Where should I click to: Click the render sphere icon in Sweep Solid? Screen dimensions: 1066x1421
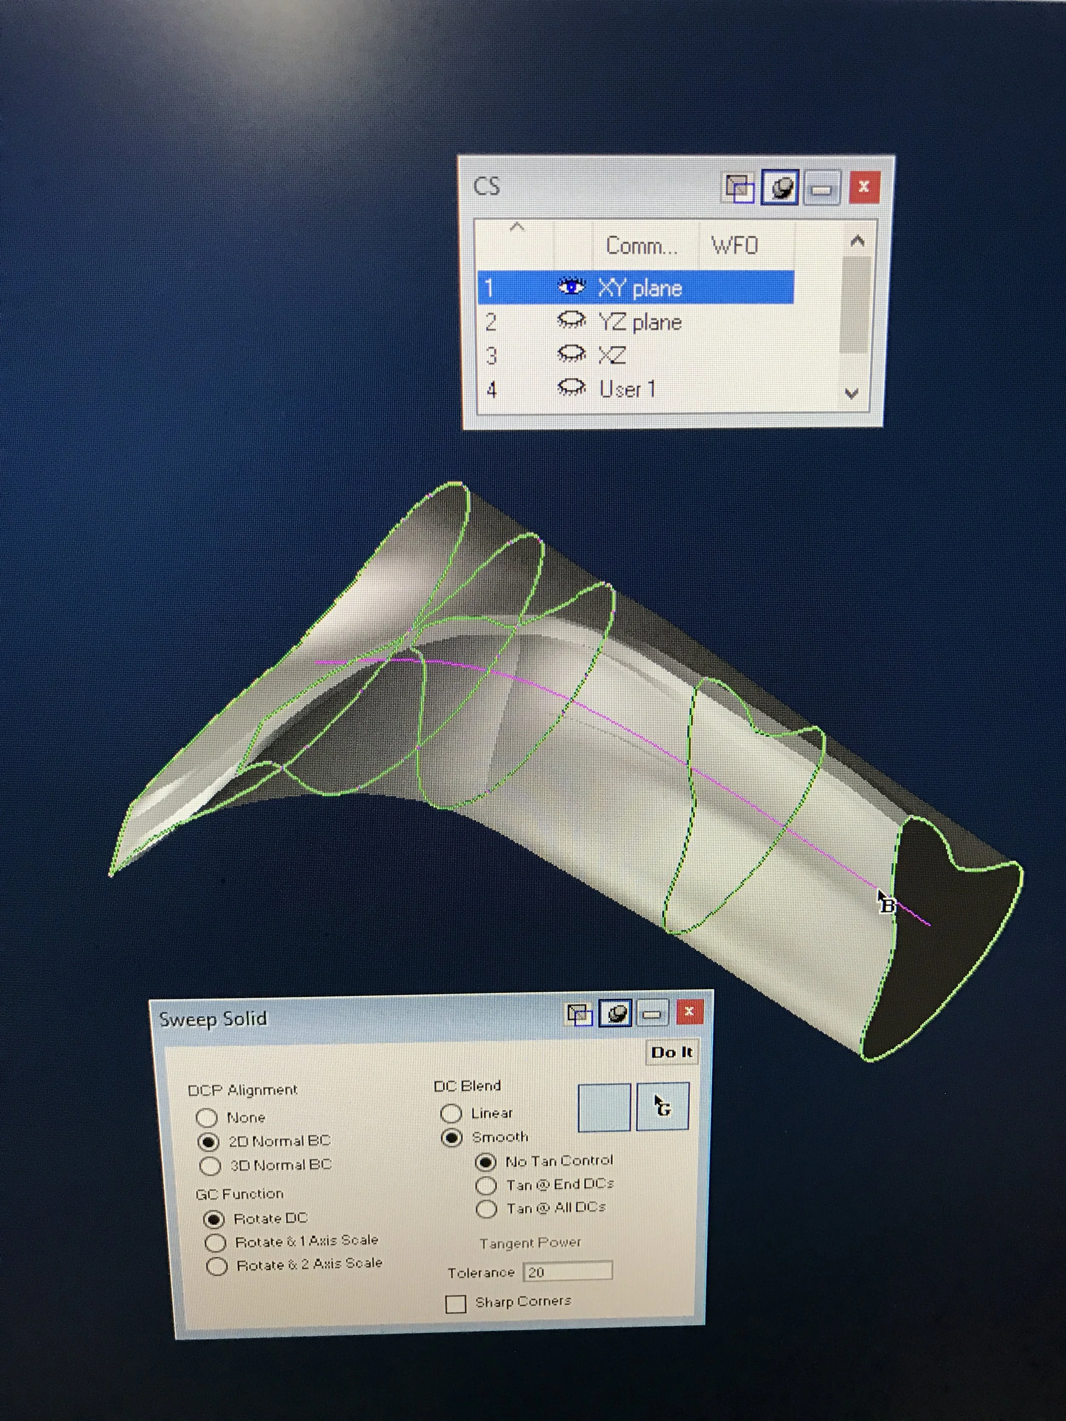click(x=616, y=1014)
